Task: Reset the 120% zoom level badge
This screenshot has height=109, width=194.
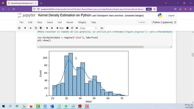Action: [149, 9]
